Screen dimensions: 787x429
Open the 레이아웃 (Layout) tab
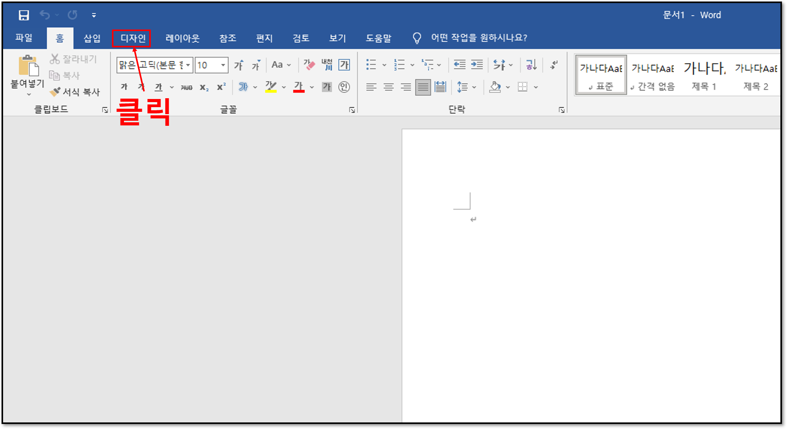[x=182, y=38]
